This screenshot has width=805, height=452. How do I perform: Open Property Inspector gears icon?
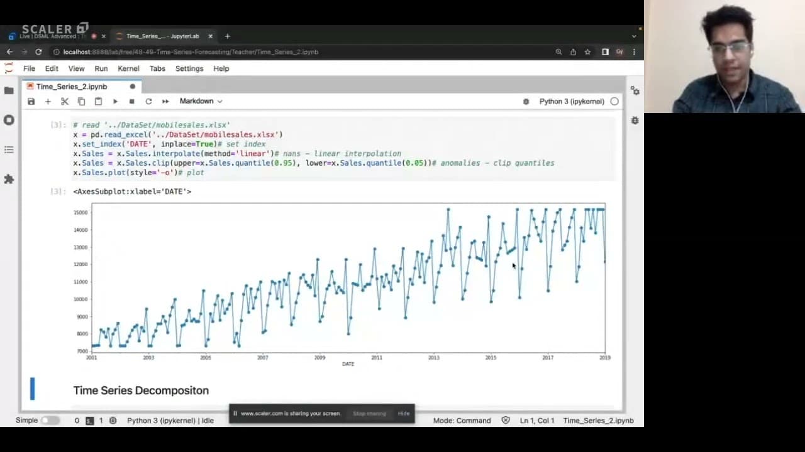click(635, 91)
